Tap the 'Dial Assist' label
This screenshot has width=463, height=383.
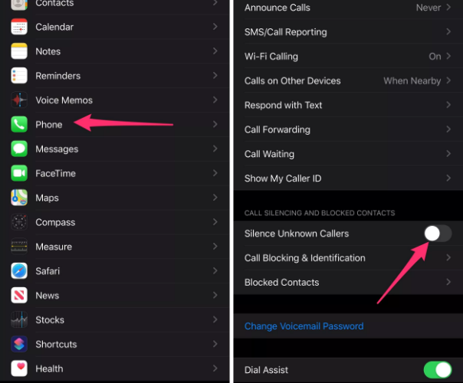[x=266, y=370]
